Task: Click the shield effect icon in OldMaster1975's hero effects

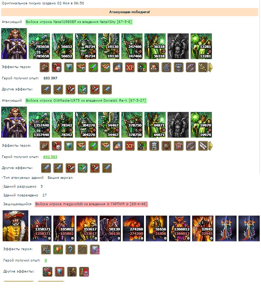Action: point(69,146)
